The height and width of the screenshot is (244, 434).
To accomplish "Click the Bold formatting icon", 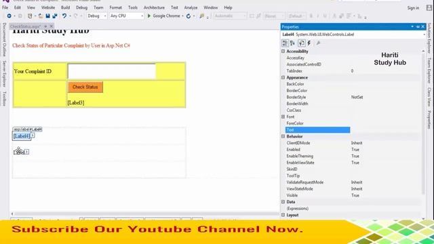I will [x=311, y=16].
